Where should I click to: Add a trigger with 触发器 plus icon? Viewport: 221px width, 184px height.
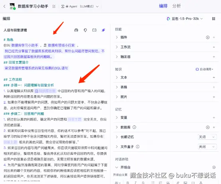coord(214,57)
